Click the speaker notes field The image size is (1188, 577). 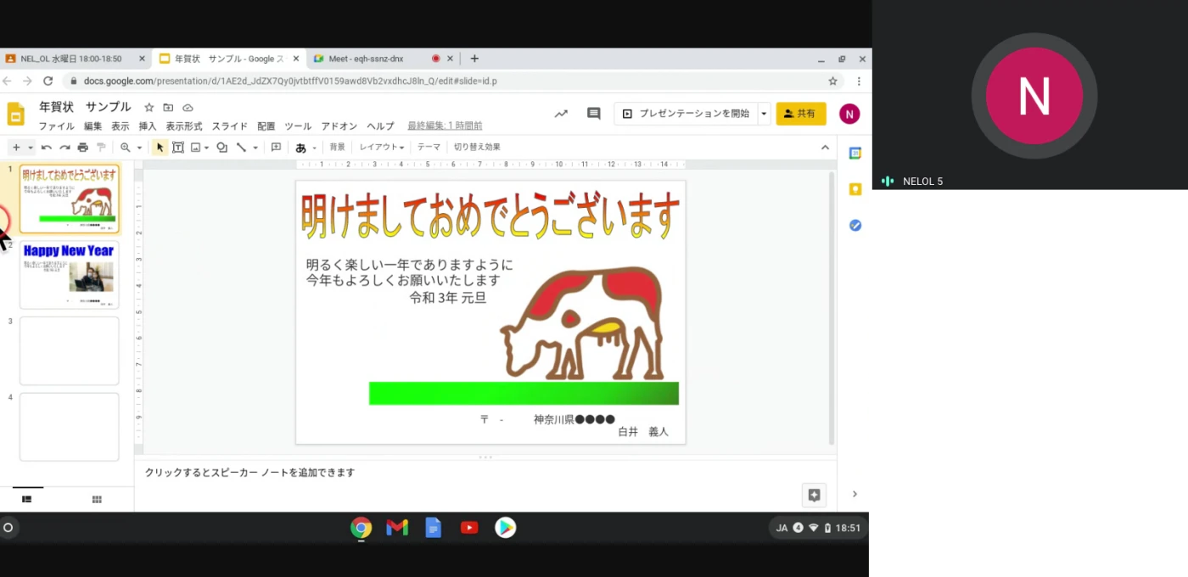tap(485, 473)
